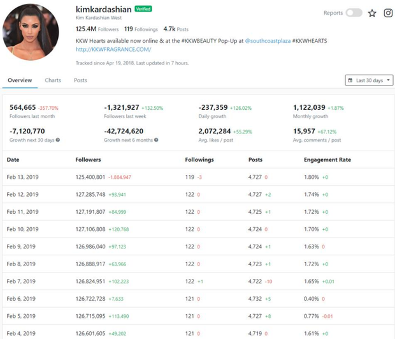Select the Feb 7, 2019 date cell

click(21, 281)
